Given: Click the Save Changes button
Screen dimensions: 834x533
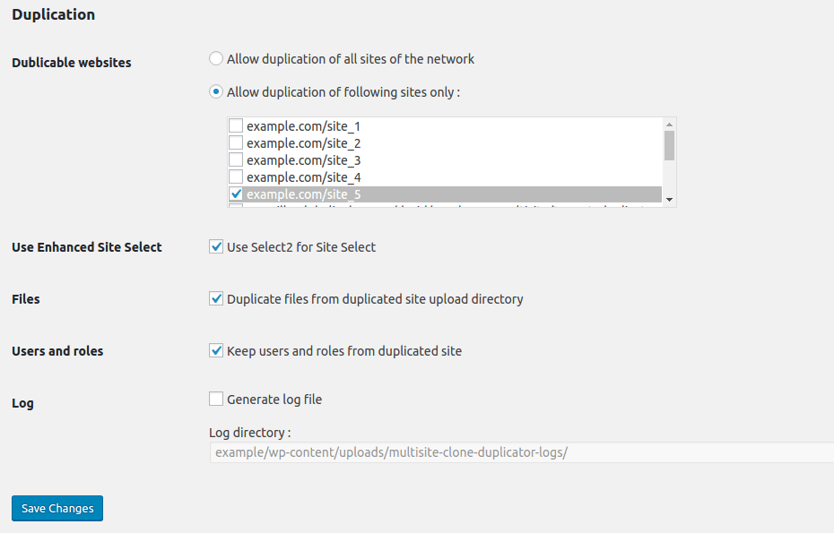Looking at the screenshot, I should pyautogui.click(x=57, y=508).
